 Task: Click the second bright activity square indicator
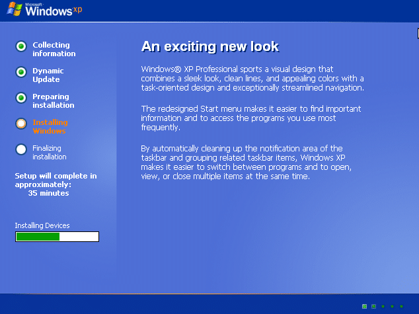coord(373,306)
